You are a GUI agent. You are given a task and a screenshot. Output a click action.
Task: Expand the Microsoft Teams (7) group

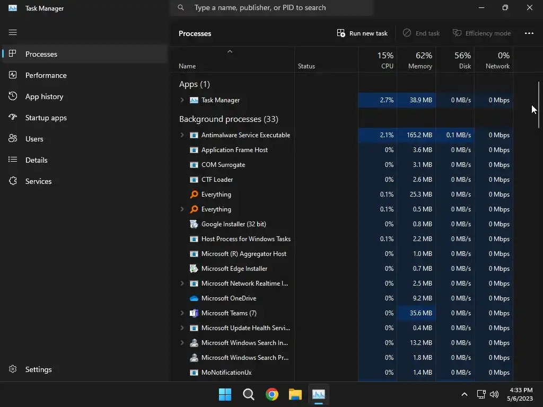pyautogui.click(x=182, y=313)
